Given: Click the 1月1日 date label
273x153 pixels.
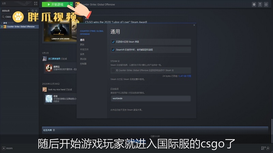Looking at the screenshot, I should pos(45,53).
